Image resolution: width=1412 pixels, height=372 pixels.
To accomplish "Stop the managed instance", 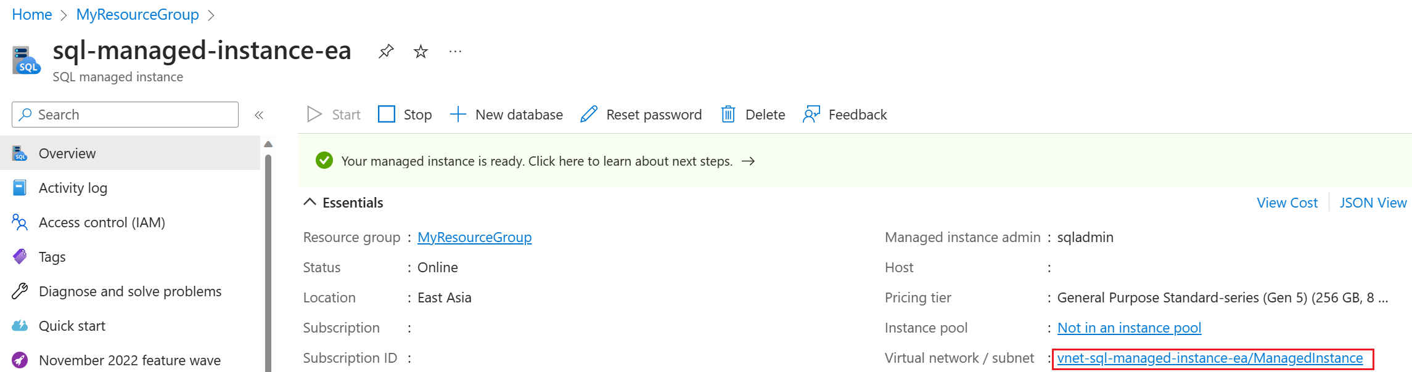I will click(404, 115).
